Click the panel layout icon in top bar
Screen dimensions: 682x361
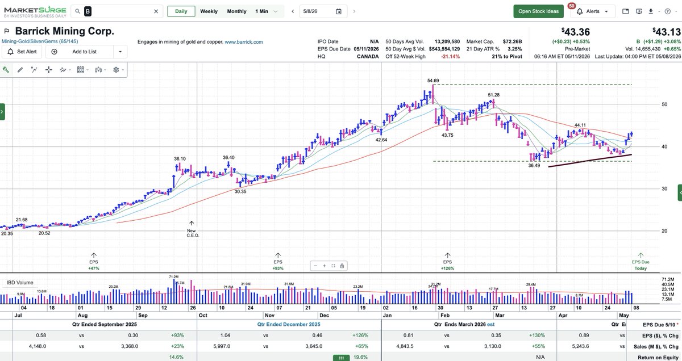click(626, 11)
